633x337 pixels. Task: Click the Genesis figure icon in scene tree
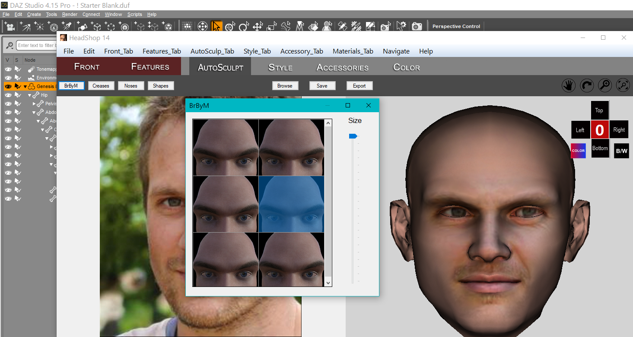point(32,86)
